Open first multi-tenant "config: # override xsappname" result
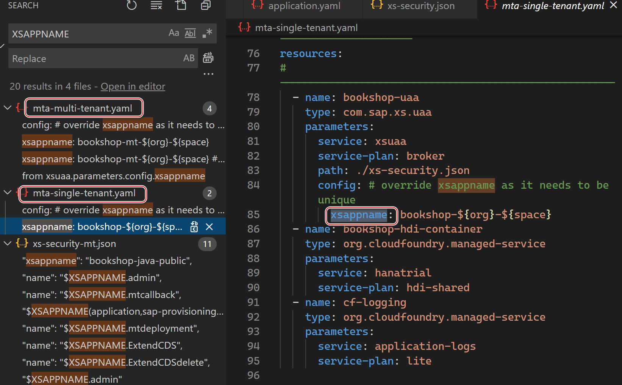The image size is (622, 385). tap(123, 125)
